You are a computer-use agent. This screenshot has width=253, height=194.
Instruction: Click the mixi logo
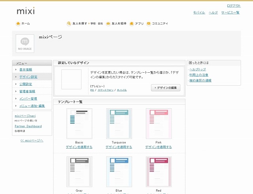point(26,11)
